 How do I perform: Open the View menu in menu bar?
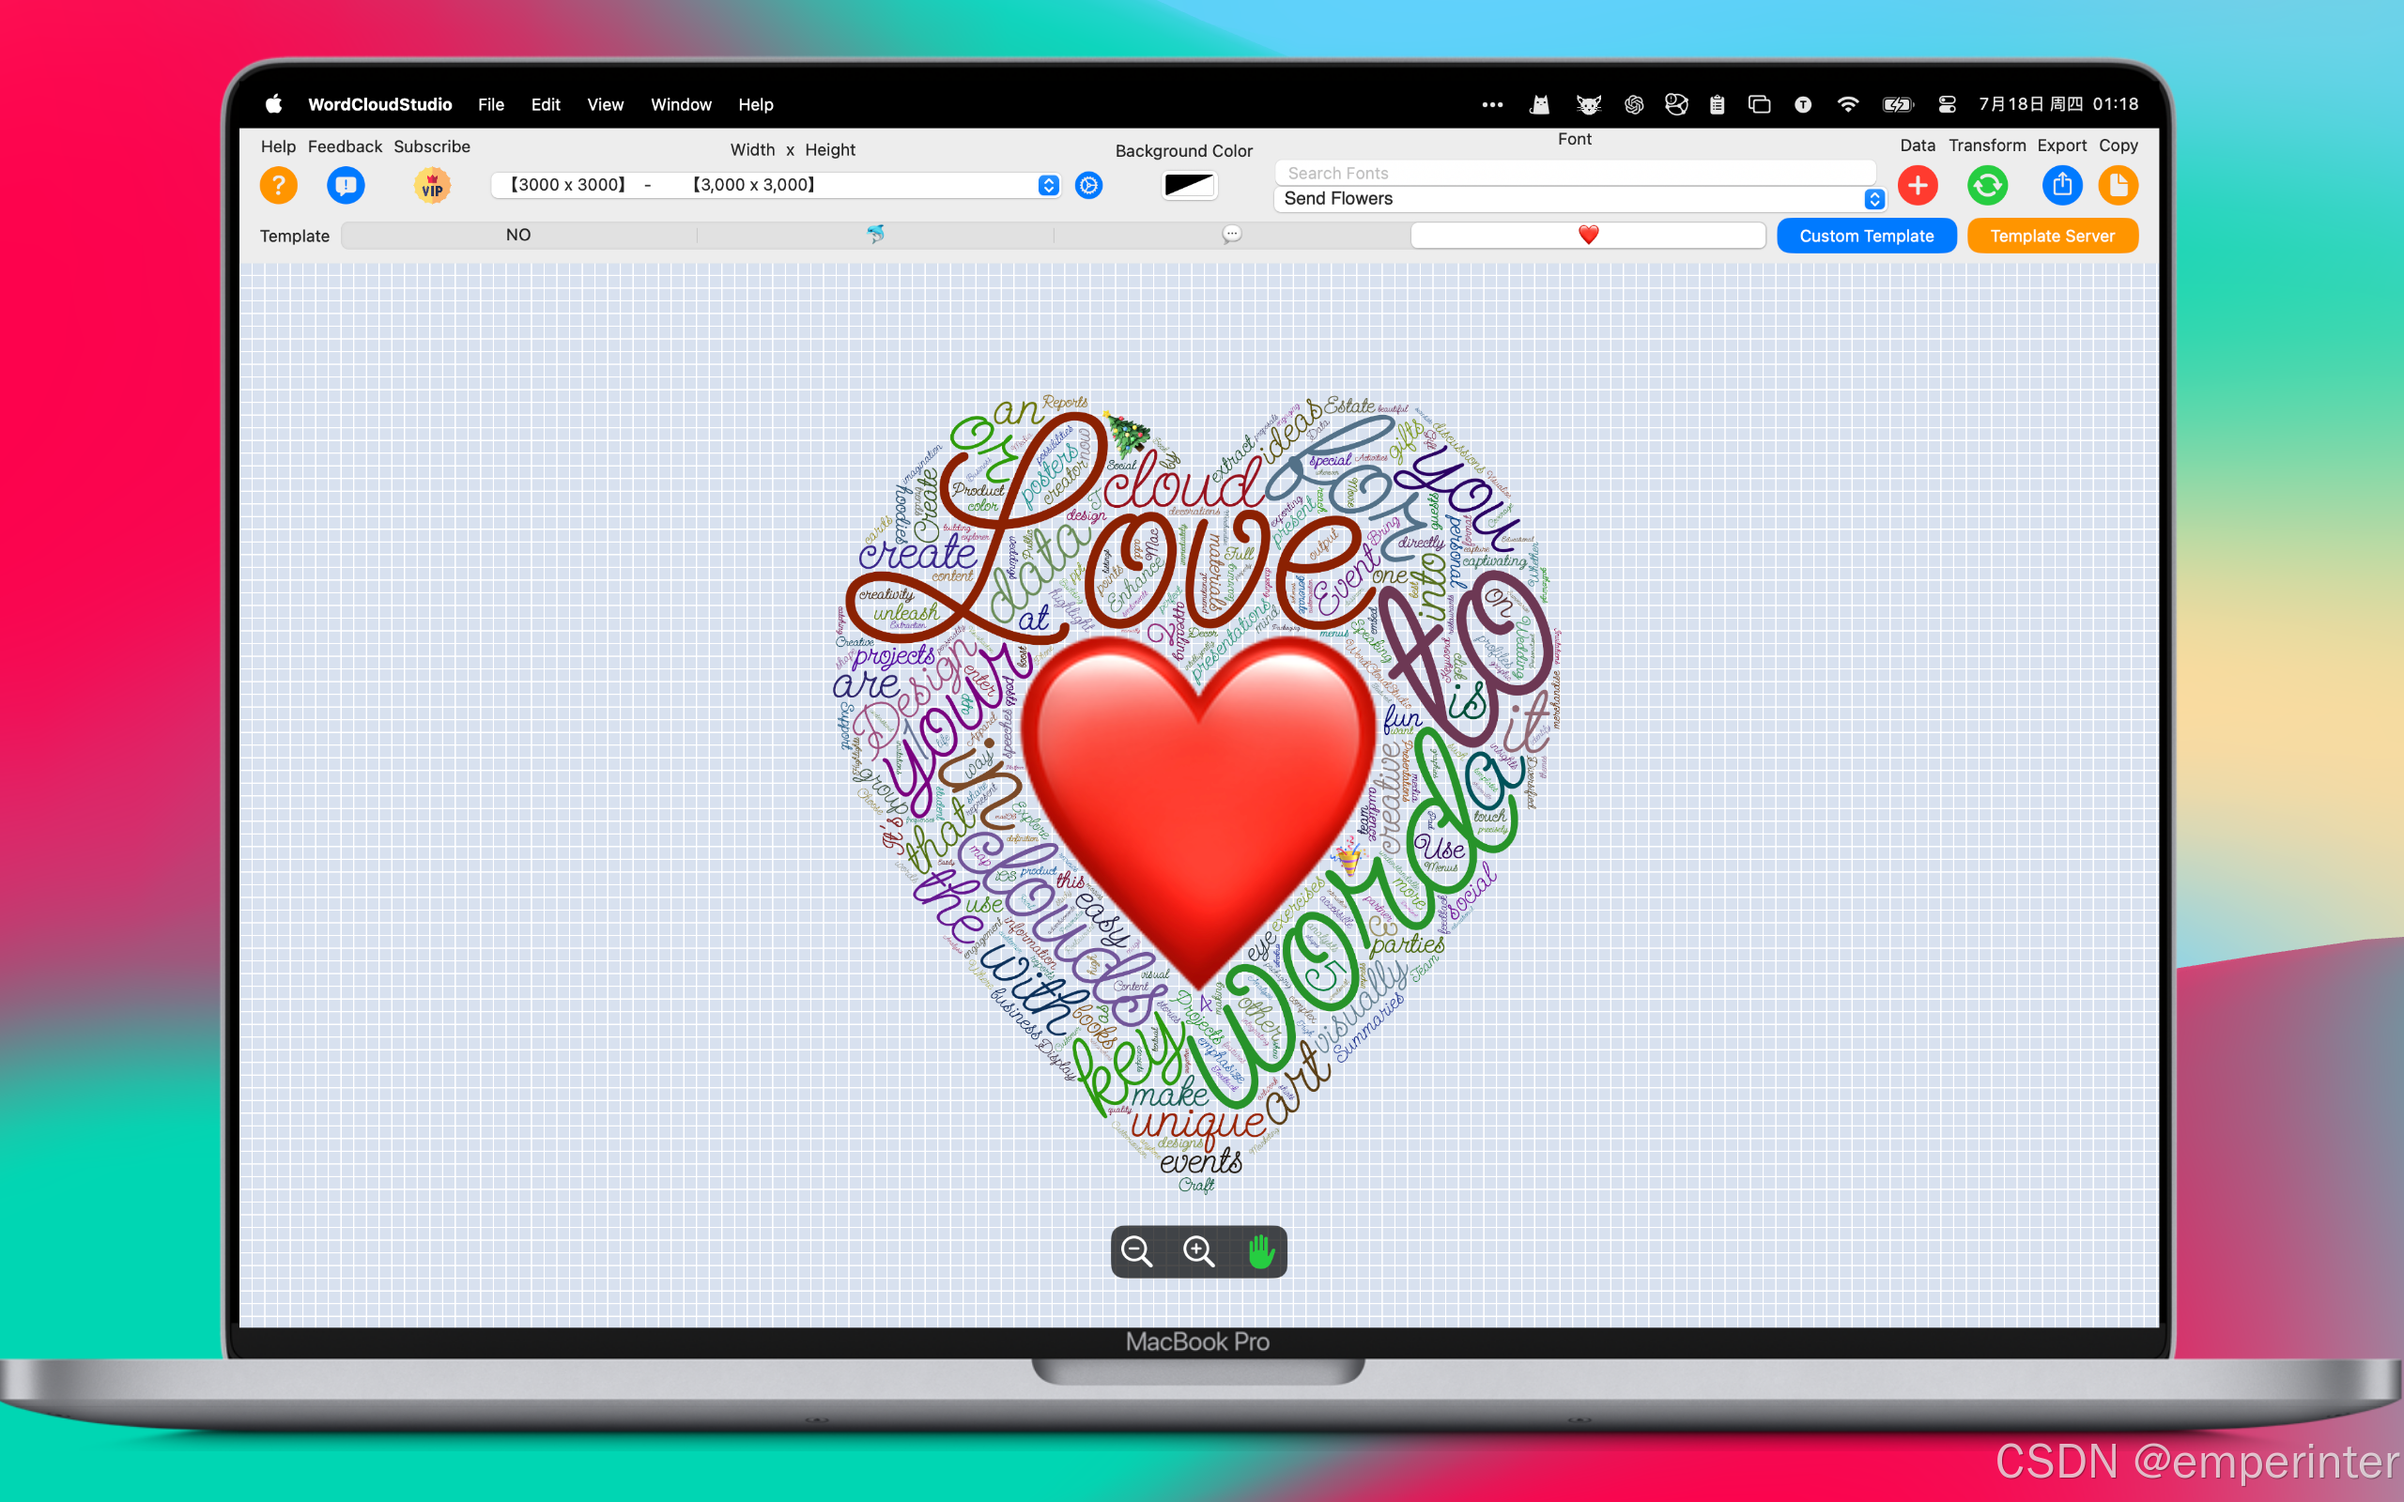[x=604, y=104]
